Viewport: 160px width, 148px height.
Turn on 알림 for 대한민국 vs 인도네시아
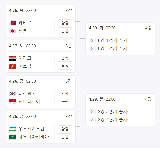click(x=65, y=93)
